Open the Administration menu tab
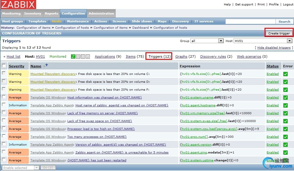294x171 pixels. pyautogui.click(x=101, y=13)
